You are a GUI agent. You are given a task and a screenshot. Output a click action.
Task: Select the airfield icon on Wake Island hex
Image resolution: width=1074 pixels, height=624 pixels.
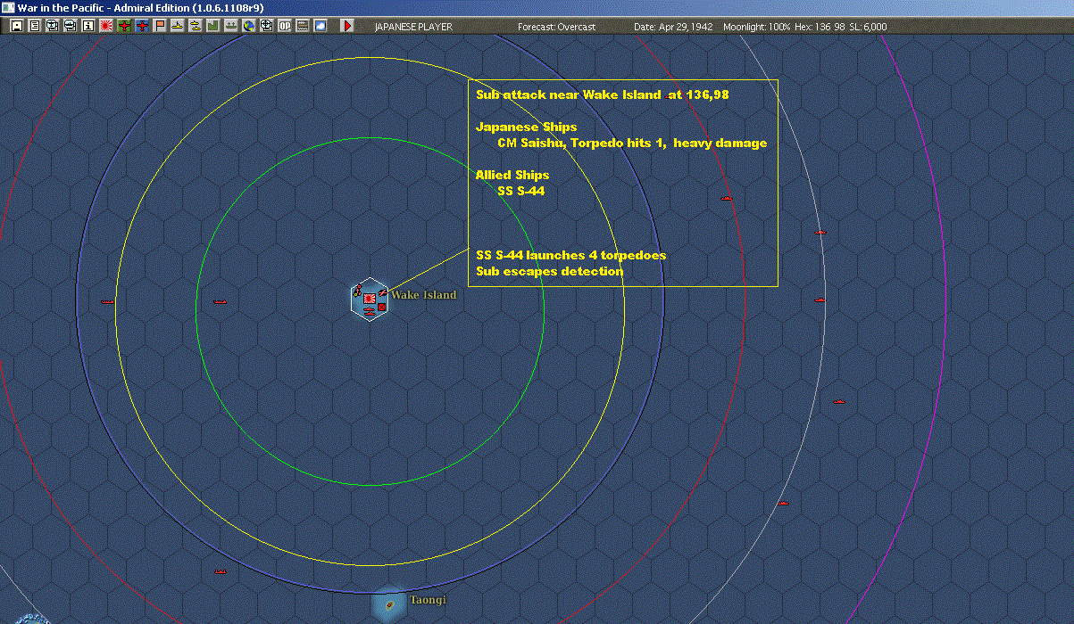click(x=383, y=292)
